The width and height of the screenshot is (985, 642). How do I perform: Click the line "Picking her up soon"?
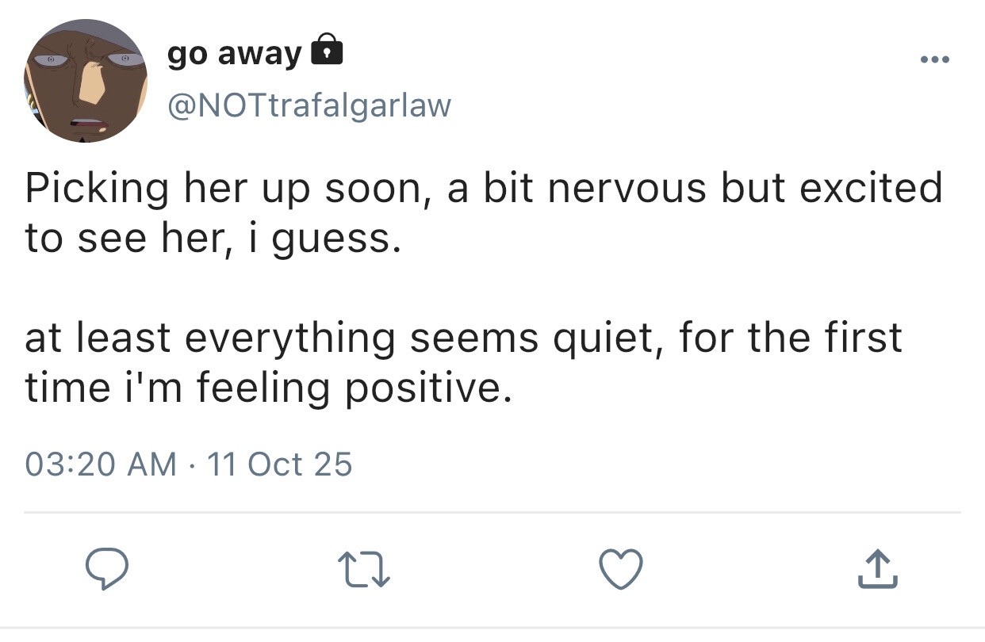(222, 189)
